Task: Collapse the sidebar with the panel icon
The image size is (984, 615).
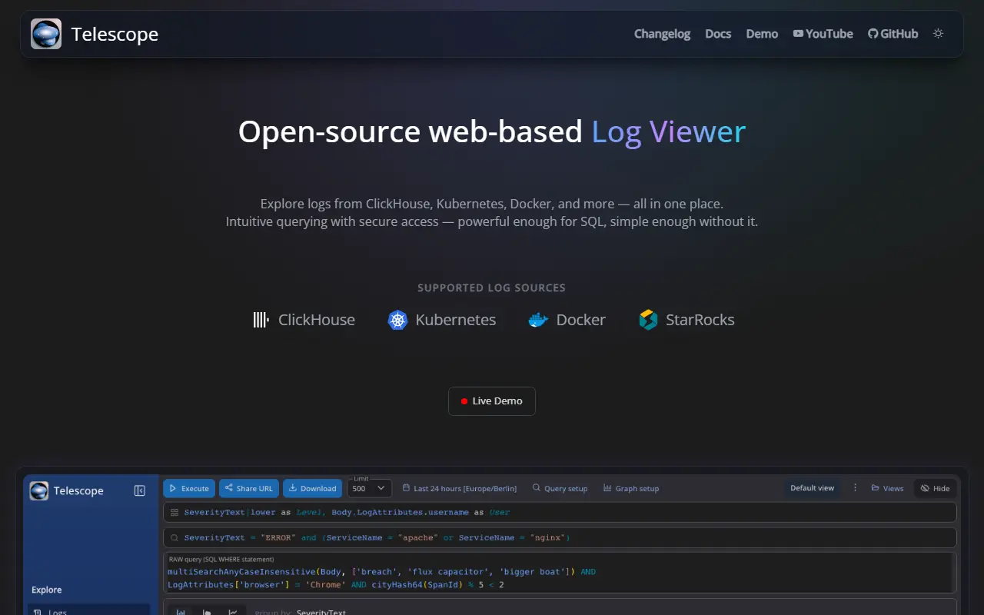Action: (x=140, y=490)
